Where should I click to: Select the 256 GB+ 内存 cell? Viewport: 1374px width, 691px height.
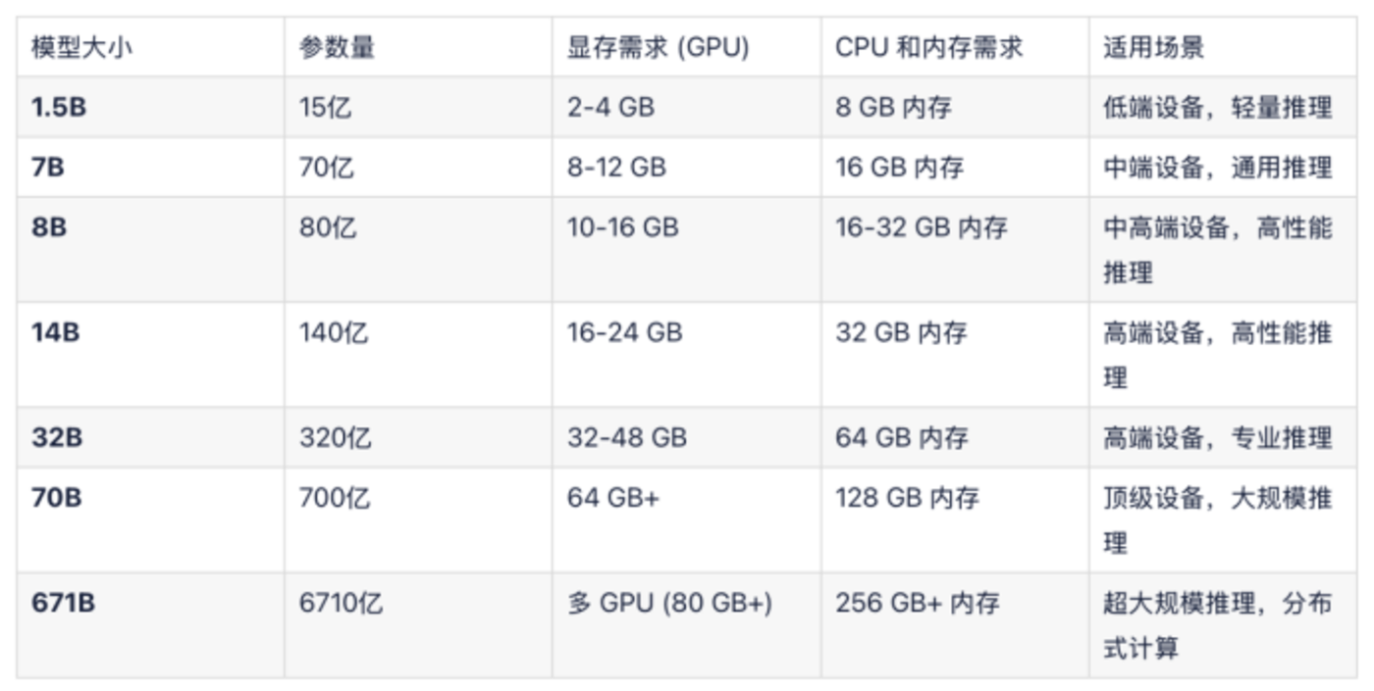[x=918, y=603]
